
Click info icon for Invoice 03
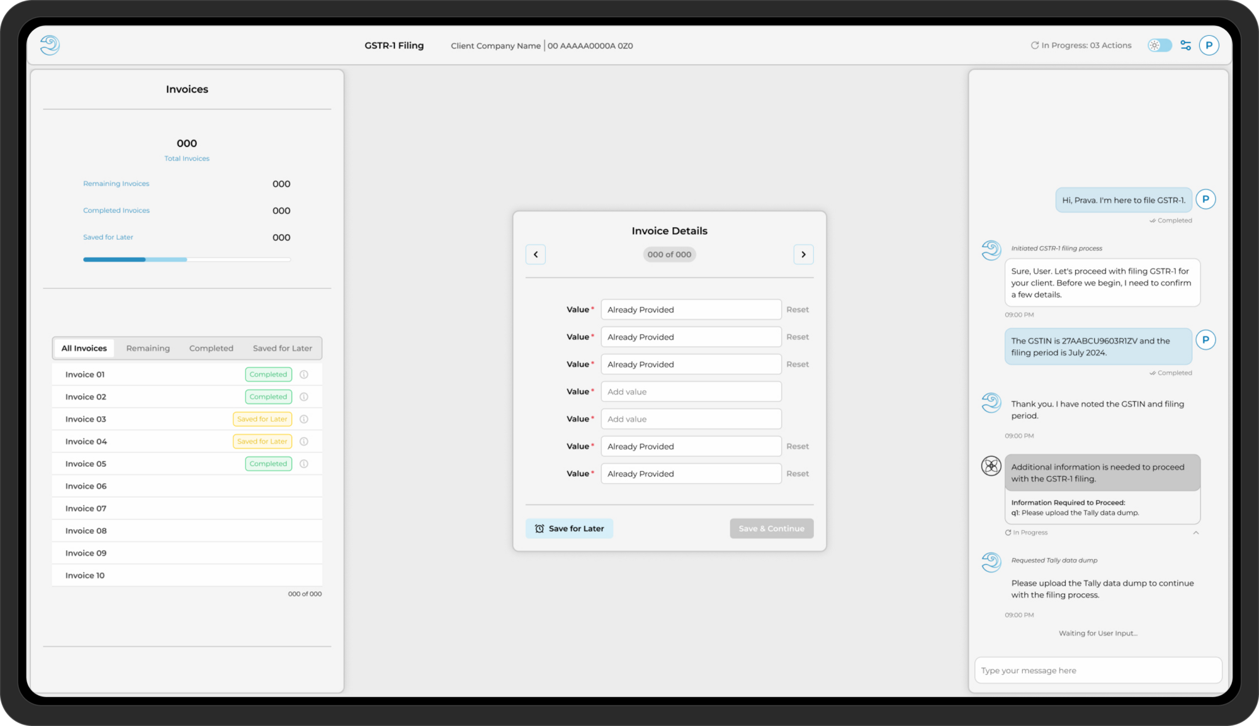pos(304,419)
